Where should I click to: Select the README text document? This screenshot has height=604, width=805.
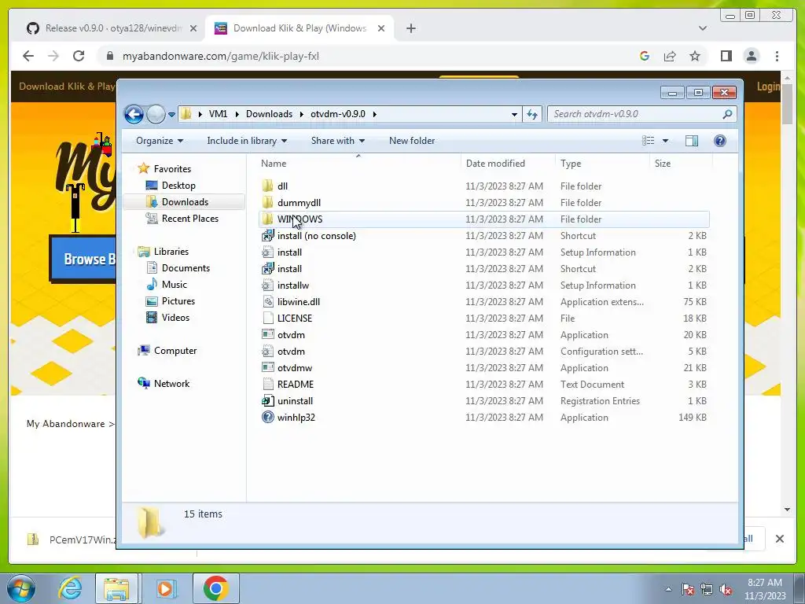(296, 384)
